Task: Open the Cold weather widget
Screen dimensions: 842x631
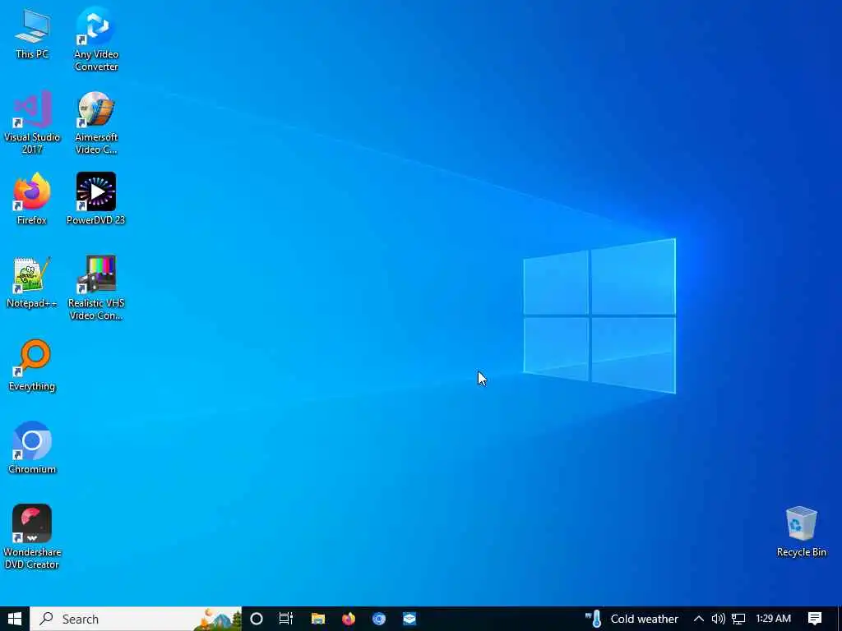Action: coord(631,619)
